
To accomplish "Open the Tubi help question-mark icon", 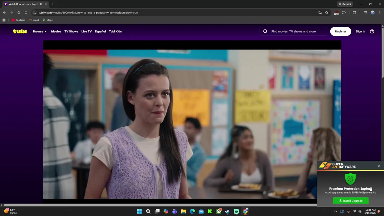I will point(372,31).
